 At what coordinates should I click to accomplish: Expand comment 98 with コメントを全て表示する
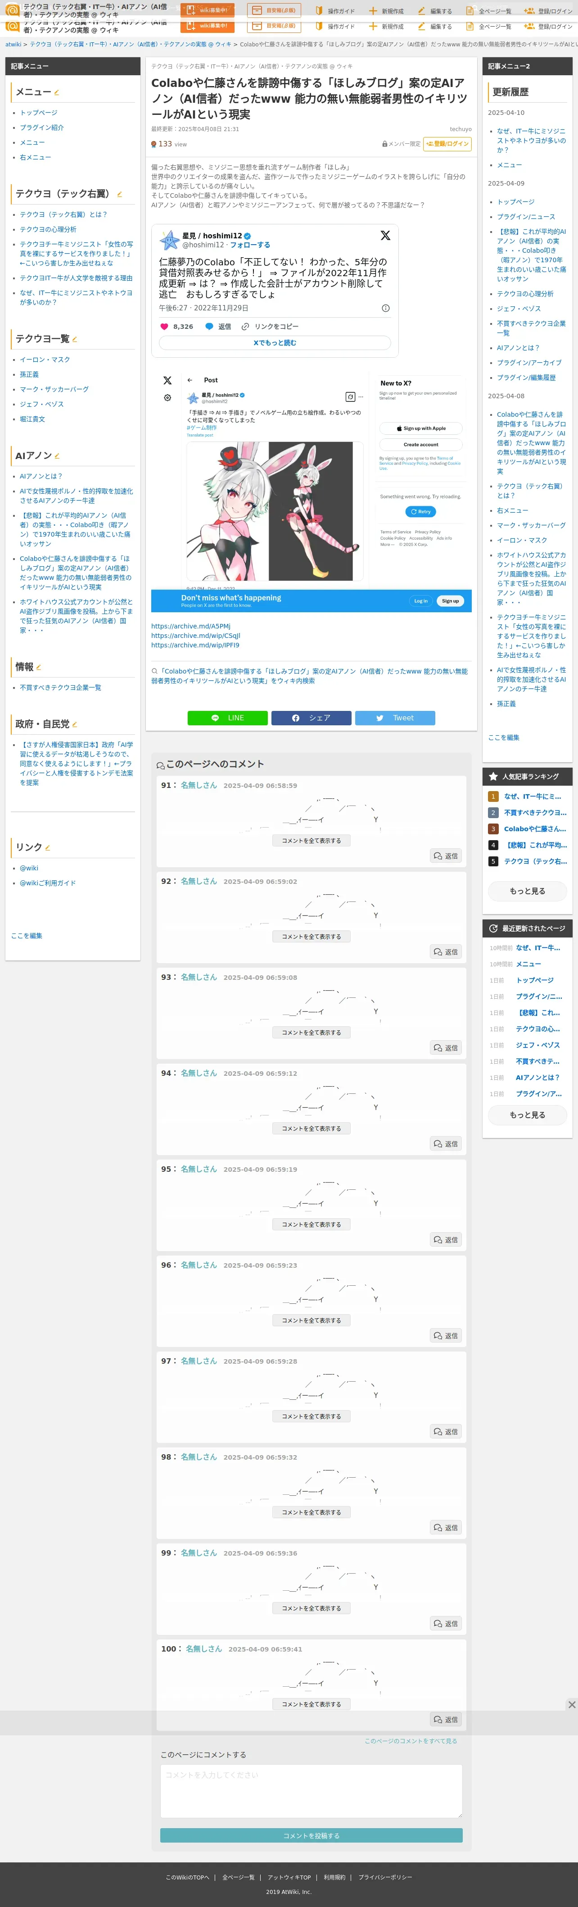(x=312, y=1512)
